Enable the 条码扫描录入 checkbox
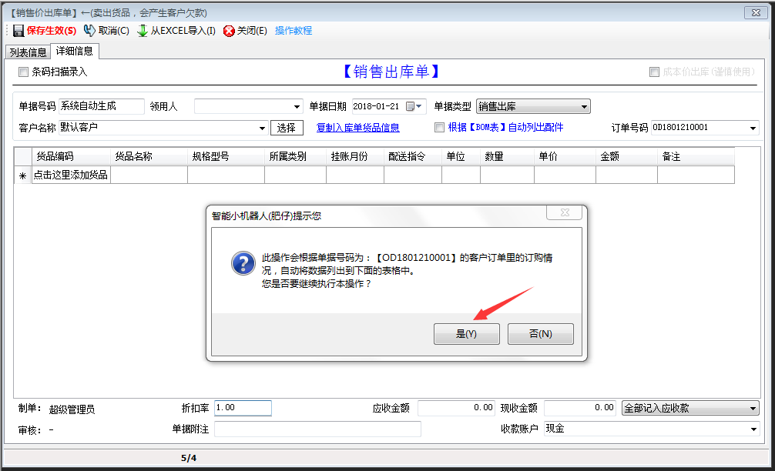The image size is (775, 471). (23, 72)
